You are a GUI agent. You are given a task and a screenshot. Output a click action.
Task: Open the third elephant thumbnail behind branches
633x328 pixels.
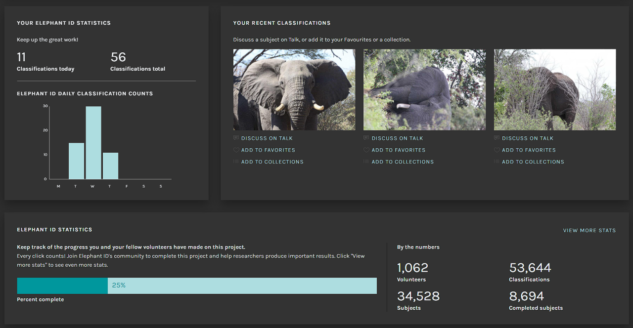555,89
